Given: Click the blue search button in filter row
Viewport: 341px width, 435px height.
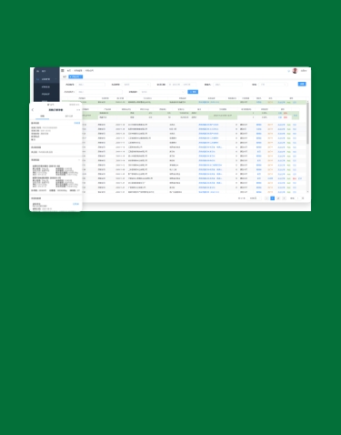Looking at the screenshot, I should tap(193, 92).
